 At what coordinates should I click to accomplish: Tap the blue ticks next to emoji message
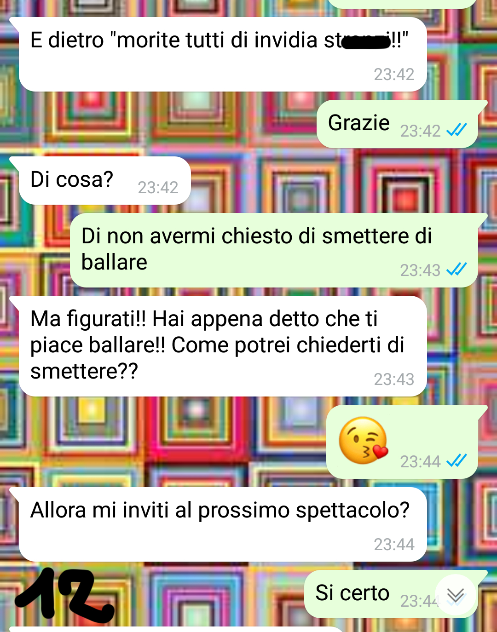pyautogui.click(x=457, y=461)
